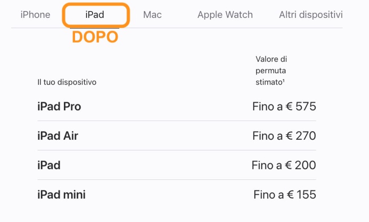Click the divider line below iPad Pro row

point(177,121)
